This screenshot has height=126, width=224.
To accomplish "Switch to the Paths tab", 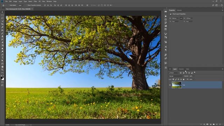I will [188, 69].
